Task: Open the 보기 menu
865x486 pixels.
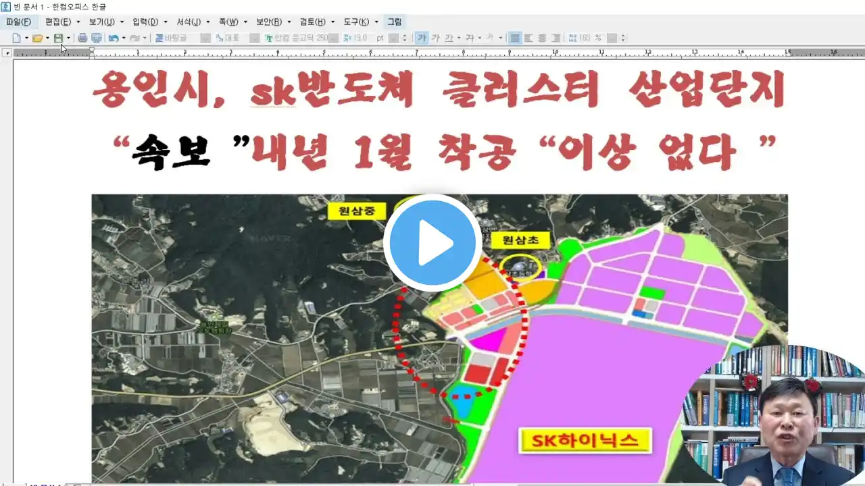Action: [x=102, y=22]
